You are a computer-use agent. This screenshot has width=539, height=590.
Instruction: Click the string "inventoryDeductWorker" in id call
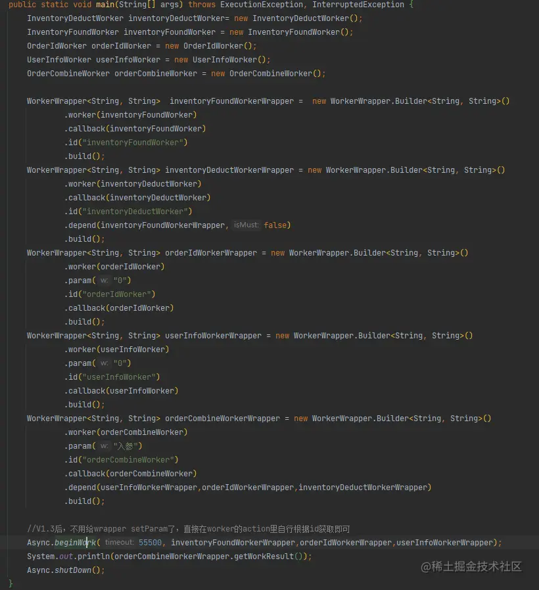tap(135, 212)
